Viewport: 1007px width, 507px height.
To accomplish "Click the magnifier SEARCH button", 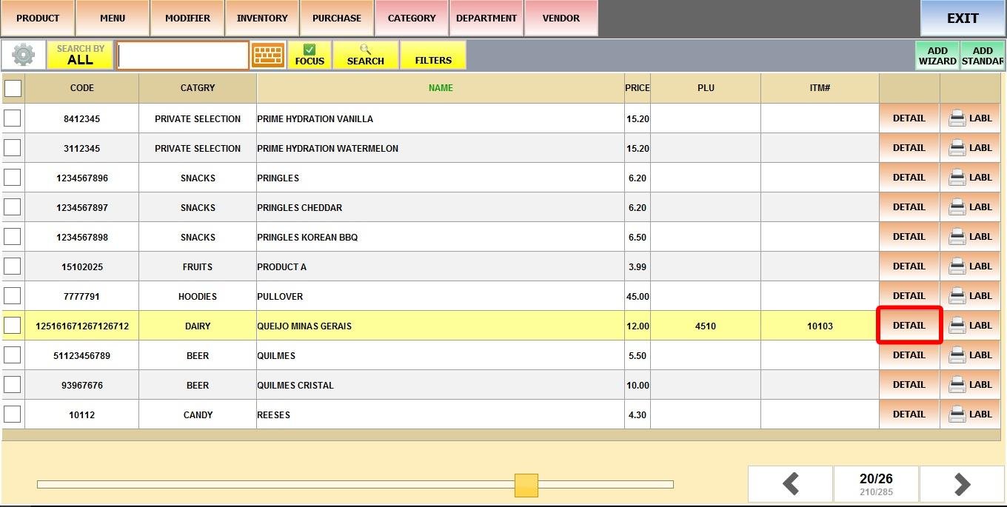I will pyautogui.click(x=365, y=55).
